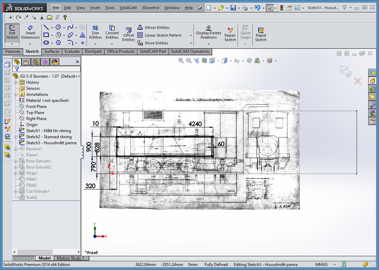
Task: Click the Rapid Sketch tool
Action: (261, 34)
